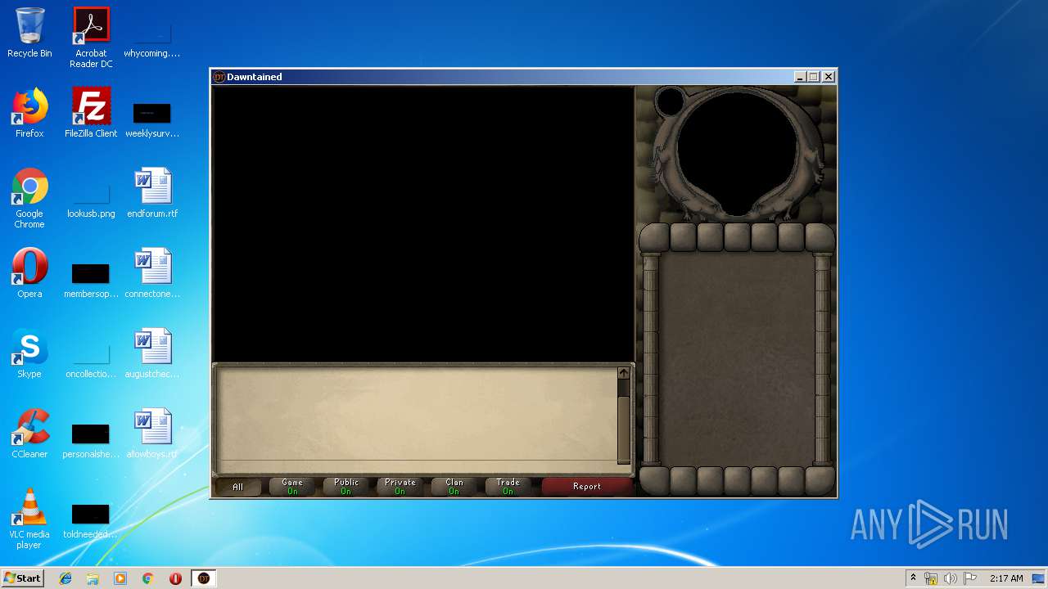The width and height of the screenshot is (1048, 589).
Task: Click the red Report button
Action: (x=587, y=486)
